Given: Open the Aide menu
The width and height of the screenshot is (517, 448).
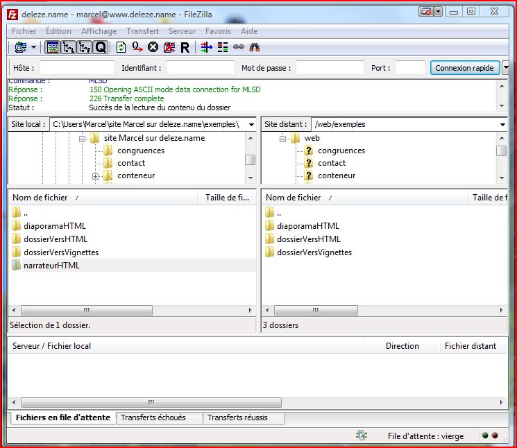Looking at the screenshot, I should point(249,31).
